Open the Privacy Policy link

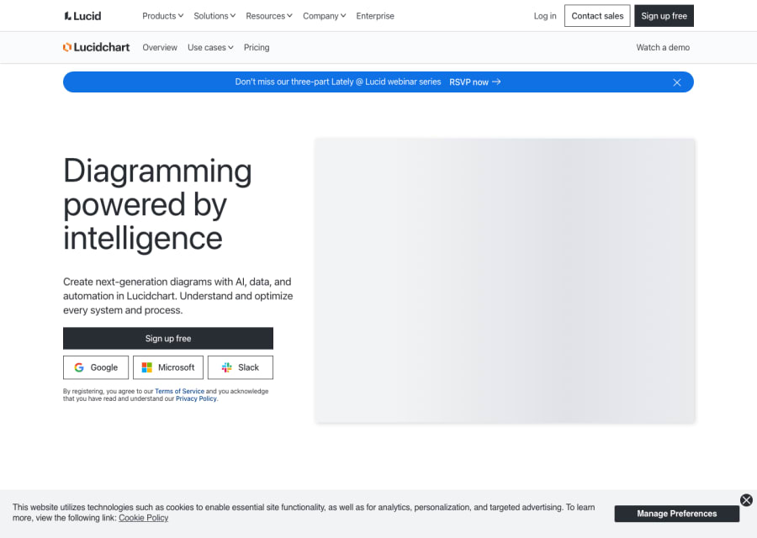[196, 398]
